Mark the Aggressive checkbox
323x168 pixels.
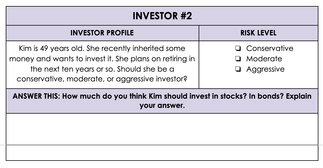pos(238,69)
